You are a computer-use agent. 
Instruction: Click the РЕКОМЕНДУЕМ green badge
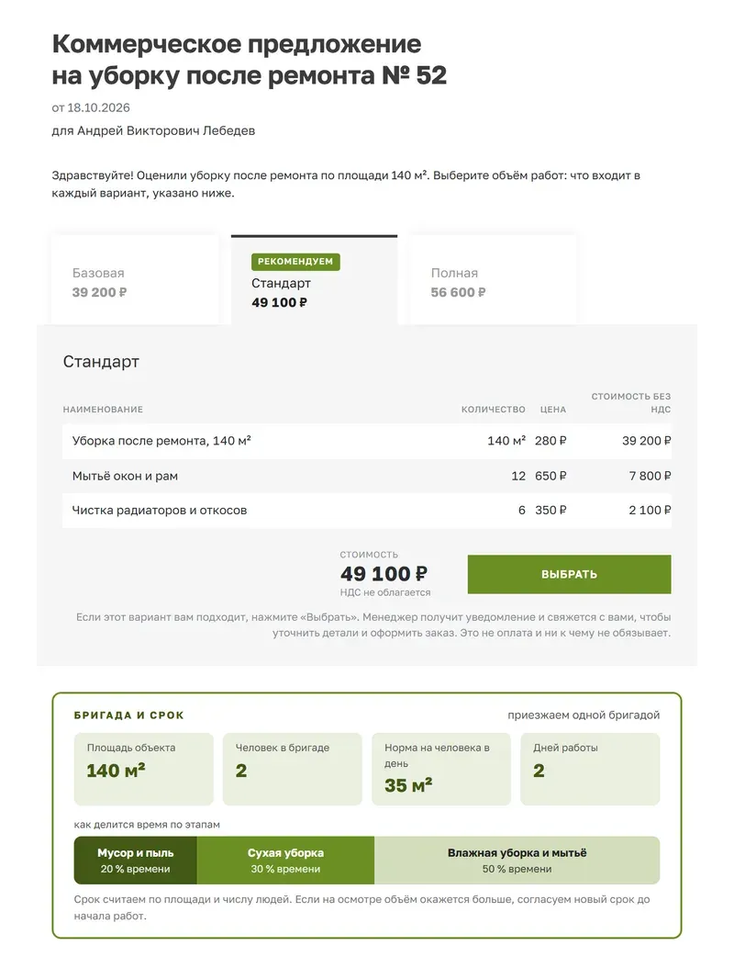[x=295, y=262]
